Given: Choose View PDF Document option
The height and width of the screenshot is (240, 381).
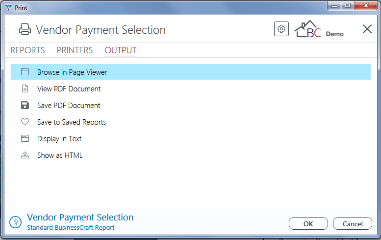Looking at the screenshot, I should click(x=191, y=88).
